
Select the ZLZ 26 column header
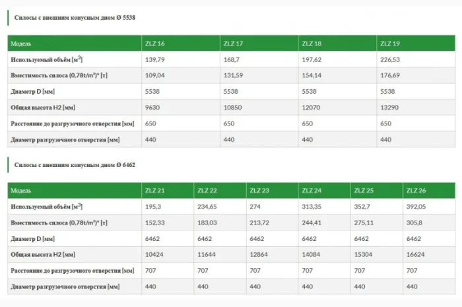click(416, 191)
